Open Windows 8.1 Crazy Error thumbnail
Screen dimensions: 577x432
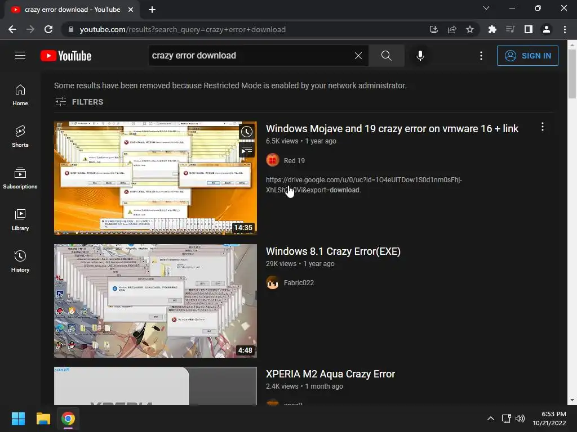(156, 301)
